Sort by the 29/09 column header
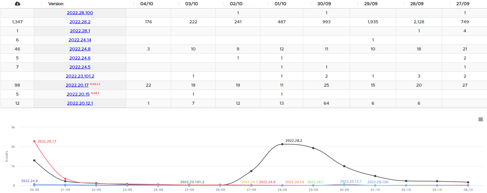Image resolution: width=487 pixels, height=193 pixels. coord(371,4)
